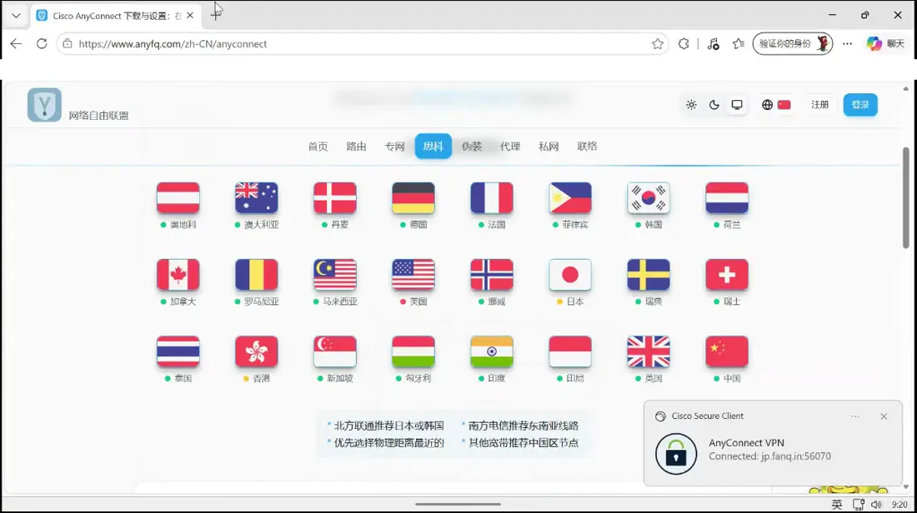The height and width of the screenshot is (513, 917).
Task: Pick the Germany (德国) flag
Action: pyautogui.click(x=413, y=197)
